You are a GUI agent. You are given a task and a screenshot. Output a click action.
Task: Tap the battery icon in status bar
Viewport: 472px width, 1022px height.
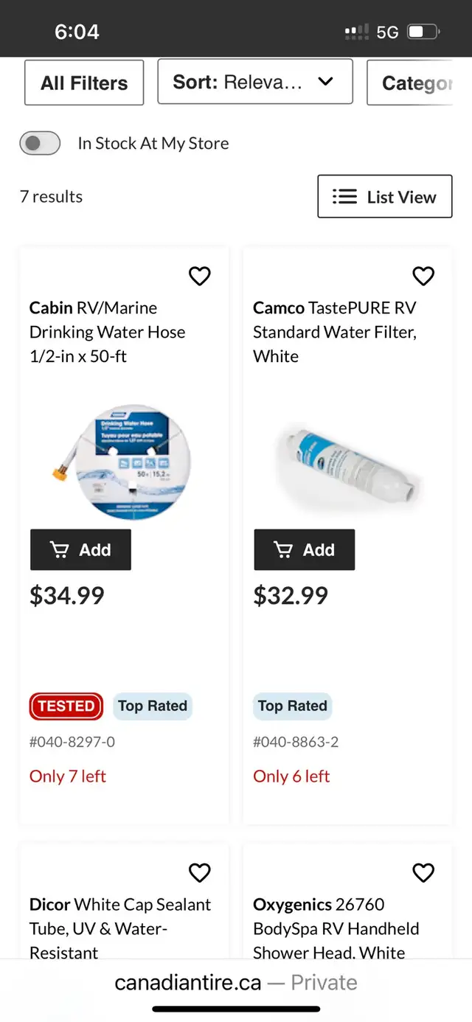(x=424, y=32)
